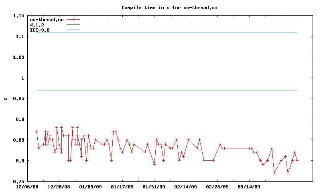
Task: Select the 01/31/09 date on x-axis
Action: 154,186
